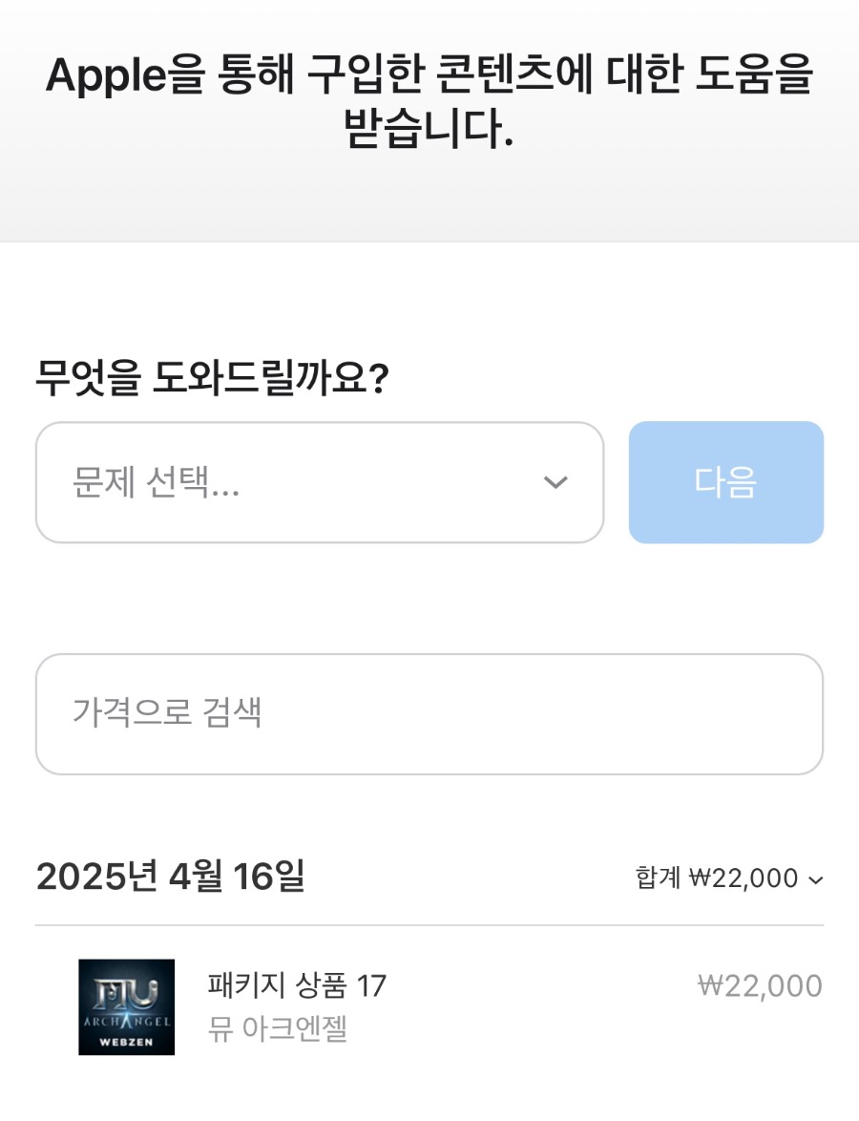Click the "2025년 4월 16일" date heading
This screenshot has height=1121, width=859.
[170, 876]
